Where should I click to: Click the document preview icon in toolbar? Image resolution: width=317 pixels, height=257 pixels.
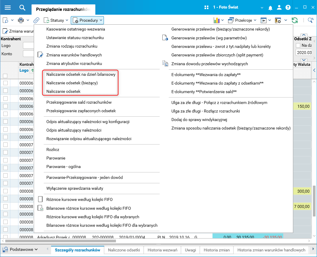(6, 20)
